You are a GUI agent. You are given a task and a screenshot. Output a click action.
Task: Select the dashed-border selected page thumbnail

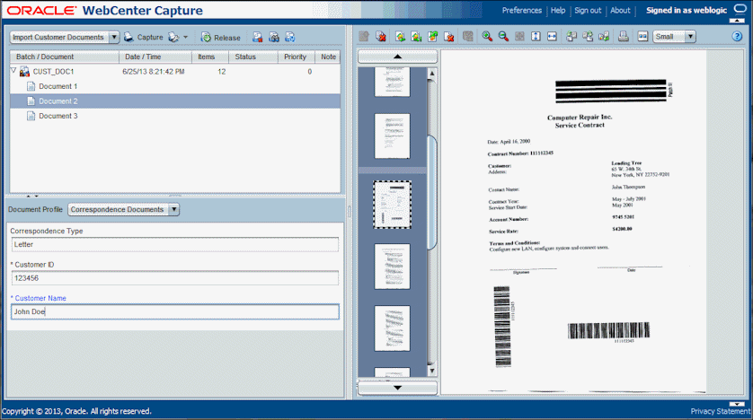coord(393,205)
